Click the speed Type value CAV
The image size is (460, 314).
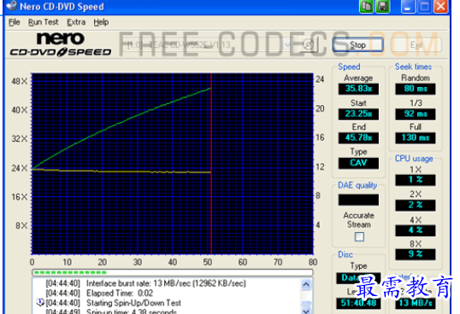tap(358, 163)
